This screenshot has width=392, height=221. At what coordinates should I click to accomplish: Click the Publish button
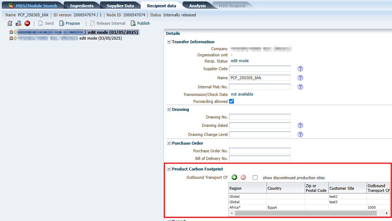coord(140,23)
